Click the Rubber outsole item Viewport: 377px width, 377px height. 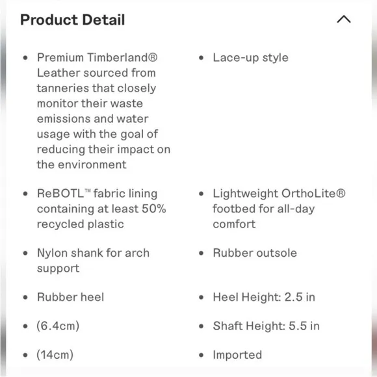[255, 253]
